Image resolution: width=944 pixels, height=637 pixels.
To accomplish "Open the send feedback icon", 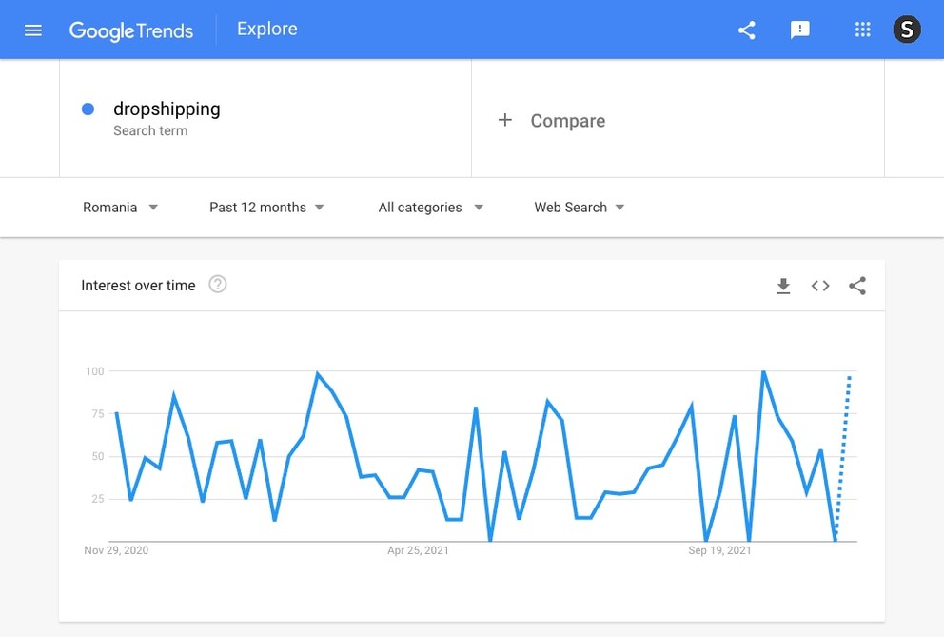I will click(800, 30).
